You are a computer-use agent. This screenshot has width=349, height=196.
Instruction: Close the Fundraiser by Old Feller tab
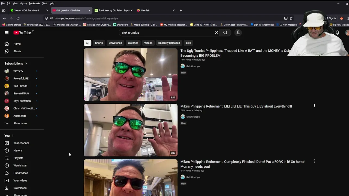(131, 10)
